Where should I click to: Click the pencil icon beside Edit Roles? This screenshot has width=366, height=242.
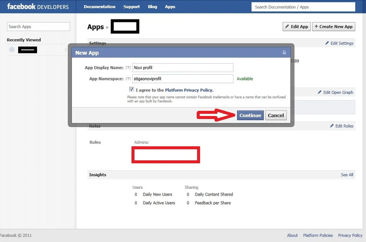pos(332,126)
